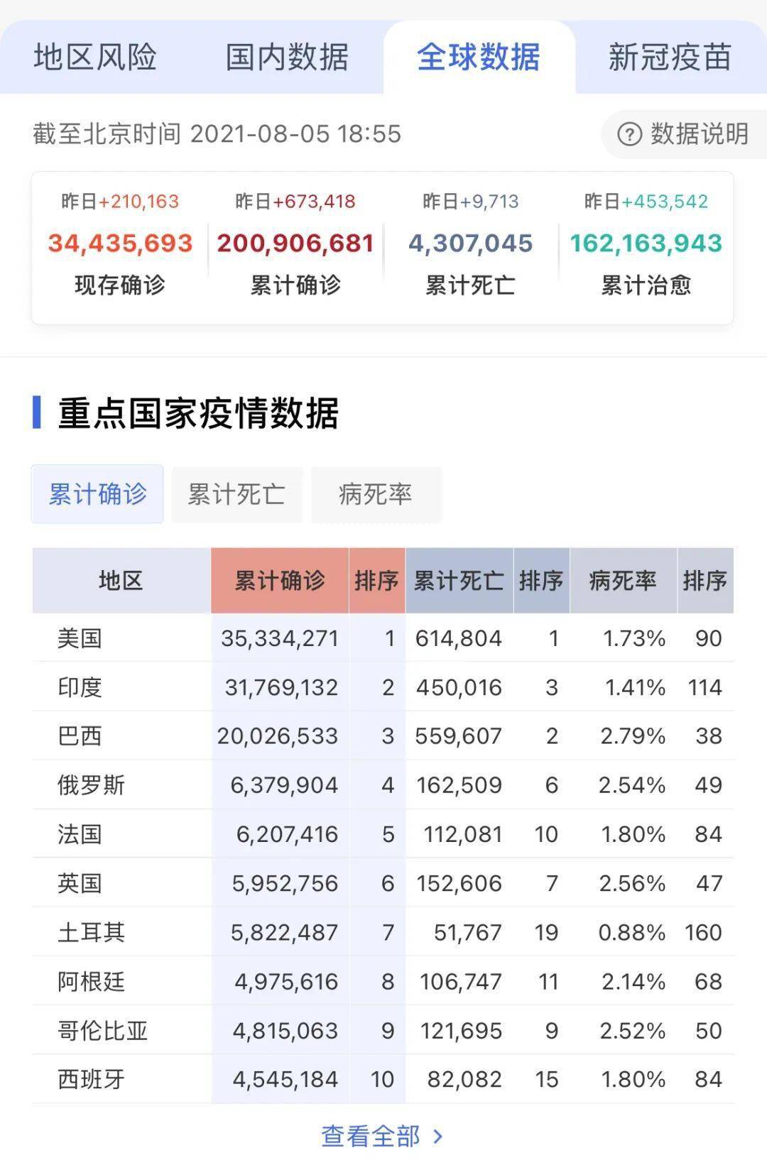Click UK's death count 152,606
The image size is (767, 1165).
point(459,883)
